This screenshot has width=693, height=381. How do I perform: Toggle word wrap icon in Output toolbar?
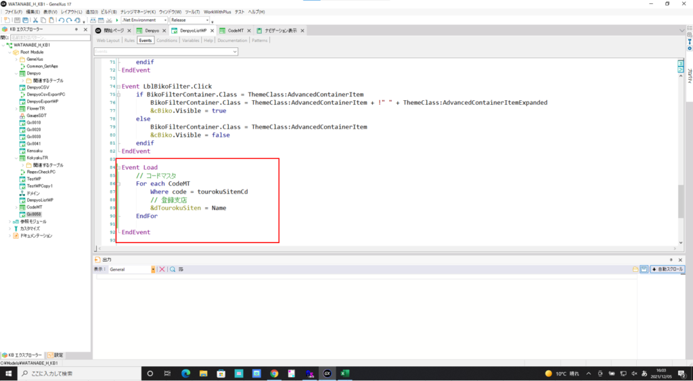point(181,269)
